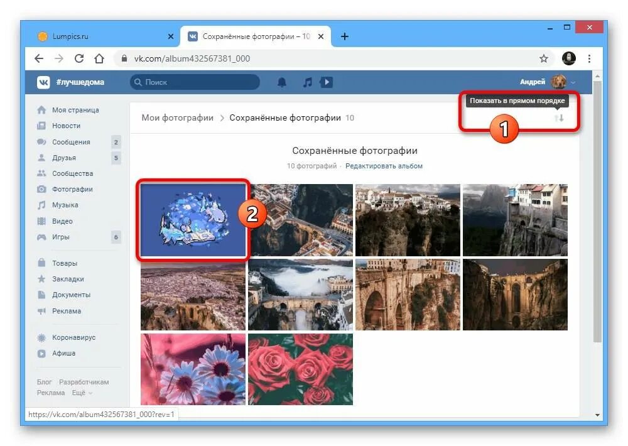Open Афиша in sidebar
This screenshot has height=446, width=628.
click(x=63, y=353)
